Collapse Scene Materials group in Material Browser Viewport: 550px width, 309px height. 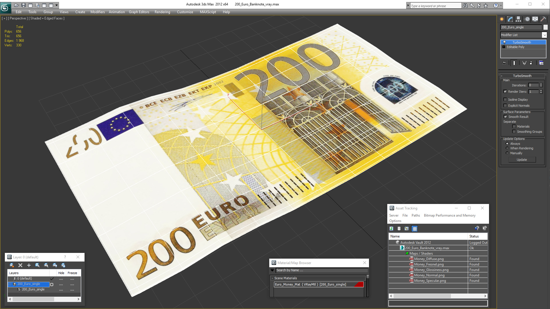click(272, 278)
